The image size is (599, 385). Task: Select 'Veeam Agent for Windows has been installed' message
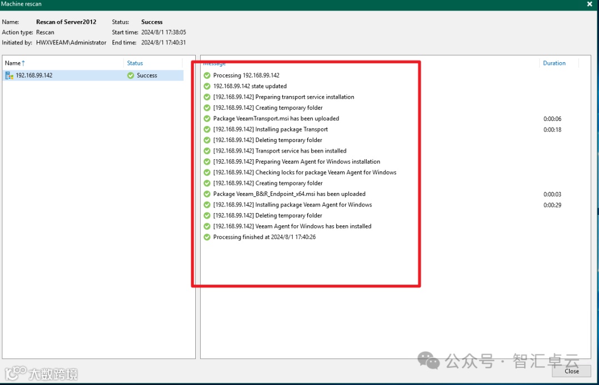click(292, 226)
